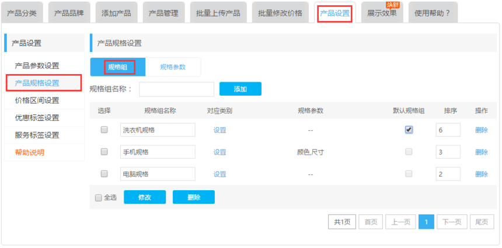
Task: Click 设置 link for 手机规格
Action: tap(220, 152)
